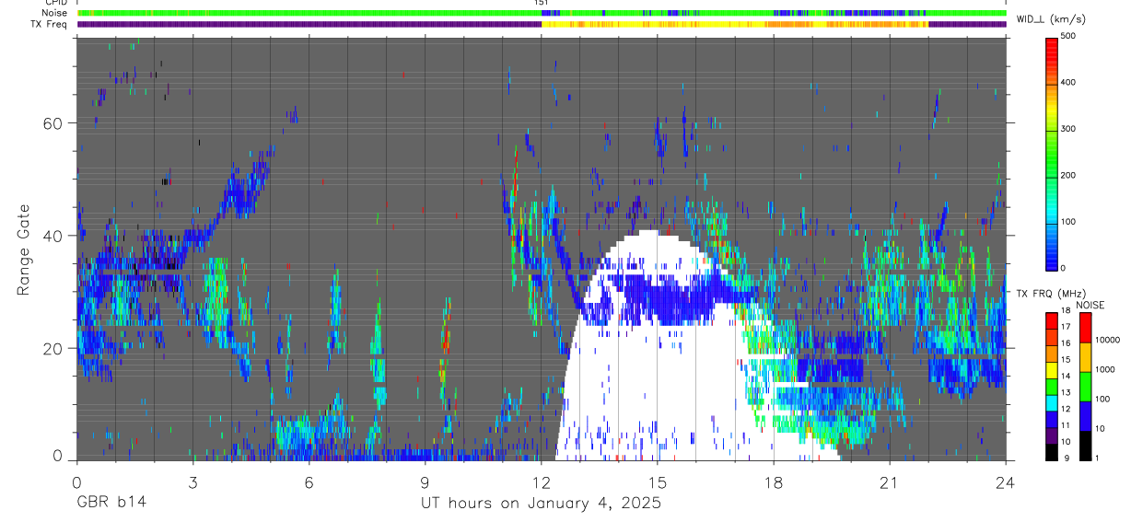The width and height of the screenshot is (1131, 522).
Task: Click the TX Freq strip label at top left
Action: point(49,24)
